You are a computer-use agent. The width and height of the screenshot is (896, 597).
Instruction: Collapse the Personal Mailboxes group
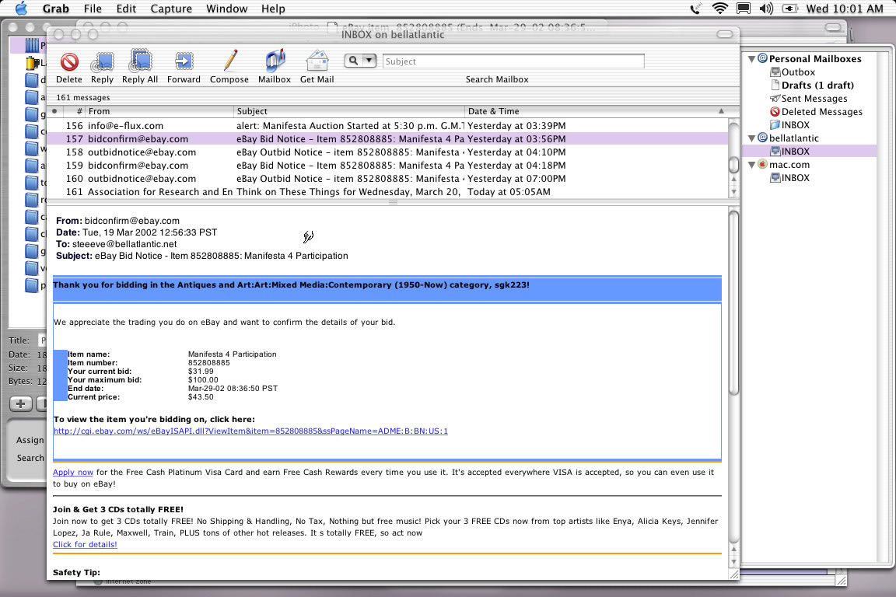tap(752, 59)
